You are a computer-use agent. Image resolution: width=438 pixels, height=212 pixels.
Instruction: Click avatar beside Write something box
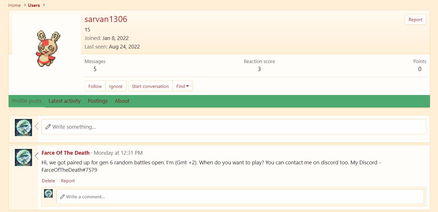pyautogui.click(x=23, y=128)
